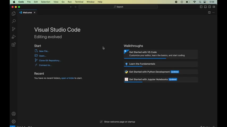The width and height of the screenshot is (227, 127).
Task: Open the Search view in activity bar
Action: pyautogui.click(x=14, y=21)
